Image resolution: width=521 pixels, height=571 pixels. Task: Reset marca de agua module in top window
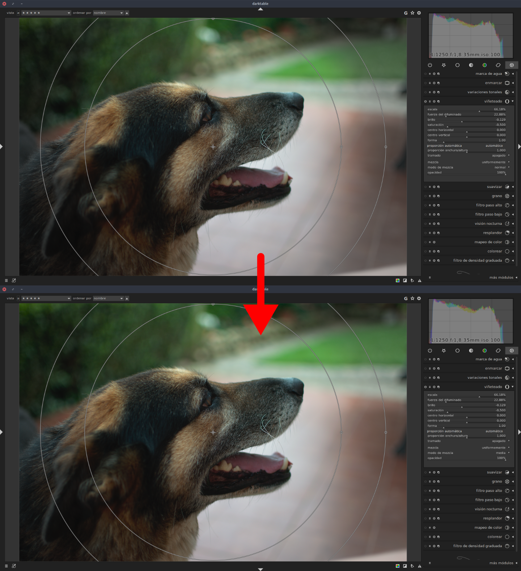pos(434,74)
